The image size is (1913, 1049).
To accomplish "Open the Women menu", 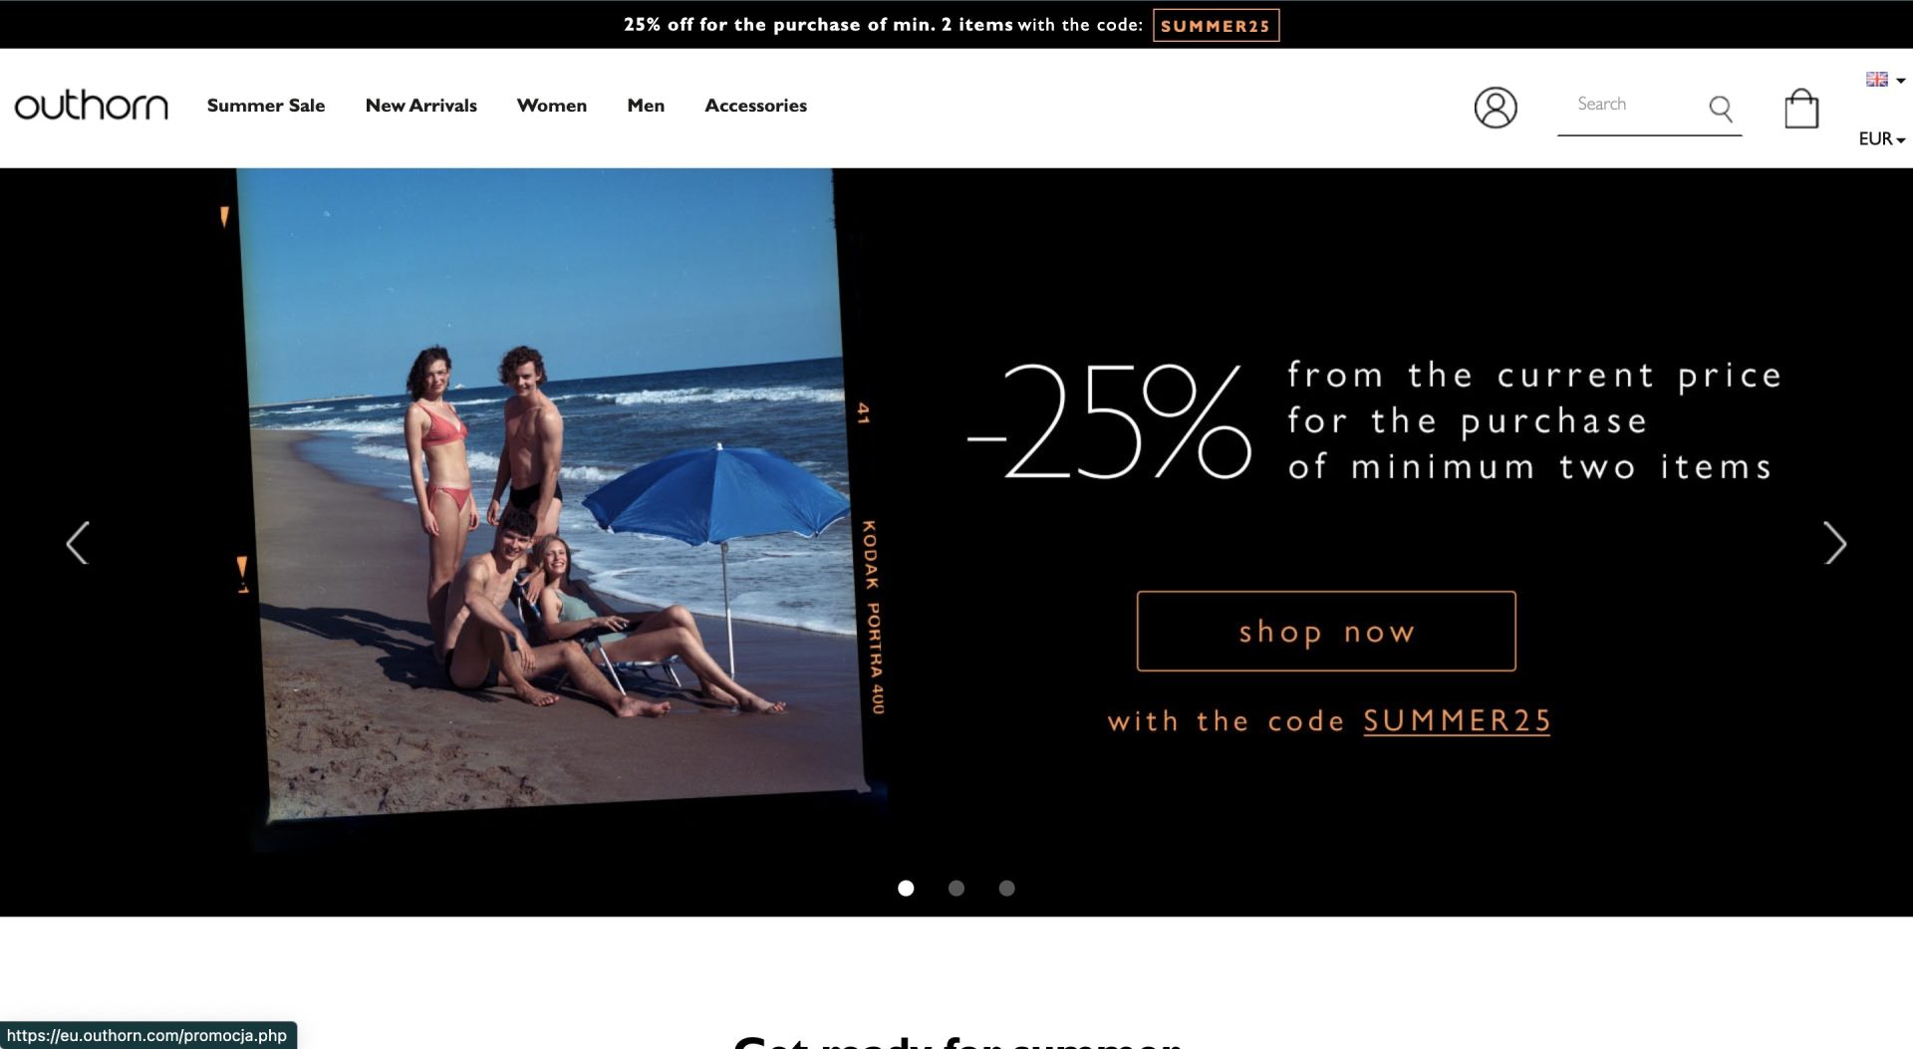I will (552, 106).
